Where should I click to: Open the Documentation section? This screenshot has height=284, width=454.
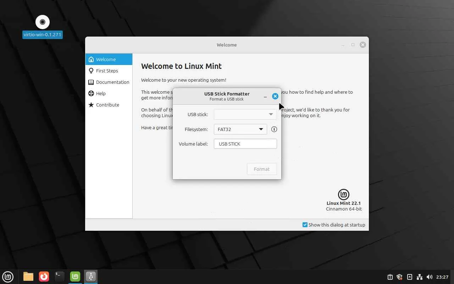(109, 82)
